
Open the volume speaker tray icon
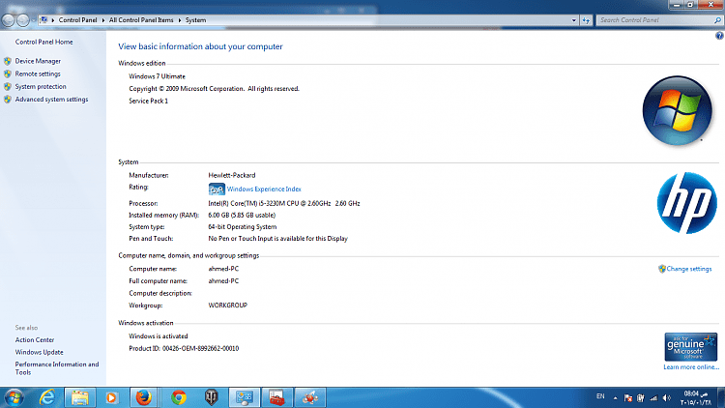[x=666, y=397]
